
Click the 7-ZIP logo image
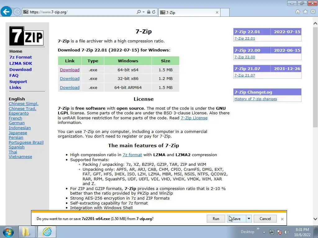(26, 36)
